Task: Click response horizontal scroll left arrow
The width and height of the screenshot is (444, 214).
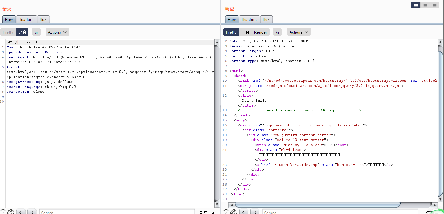Action: coord(232,205)
